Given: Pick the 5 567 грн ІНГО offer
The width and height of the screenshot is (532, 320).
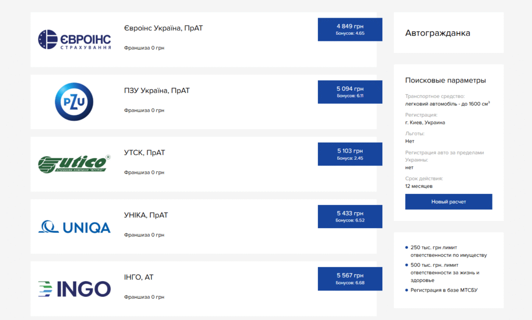Looking at the screenshot, I should (x=350, y=279).
